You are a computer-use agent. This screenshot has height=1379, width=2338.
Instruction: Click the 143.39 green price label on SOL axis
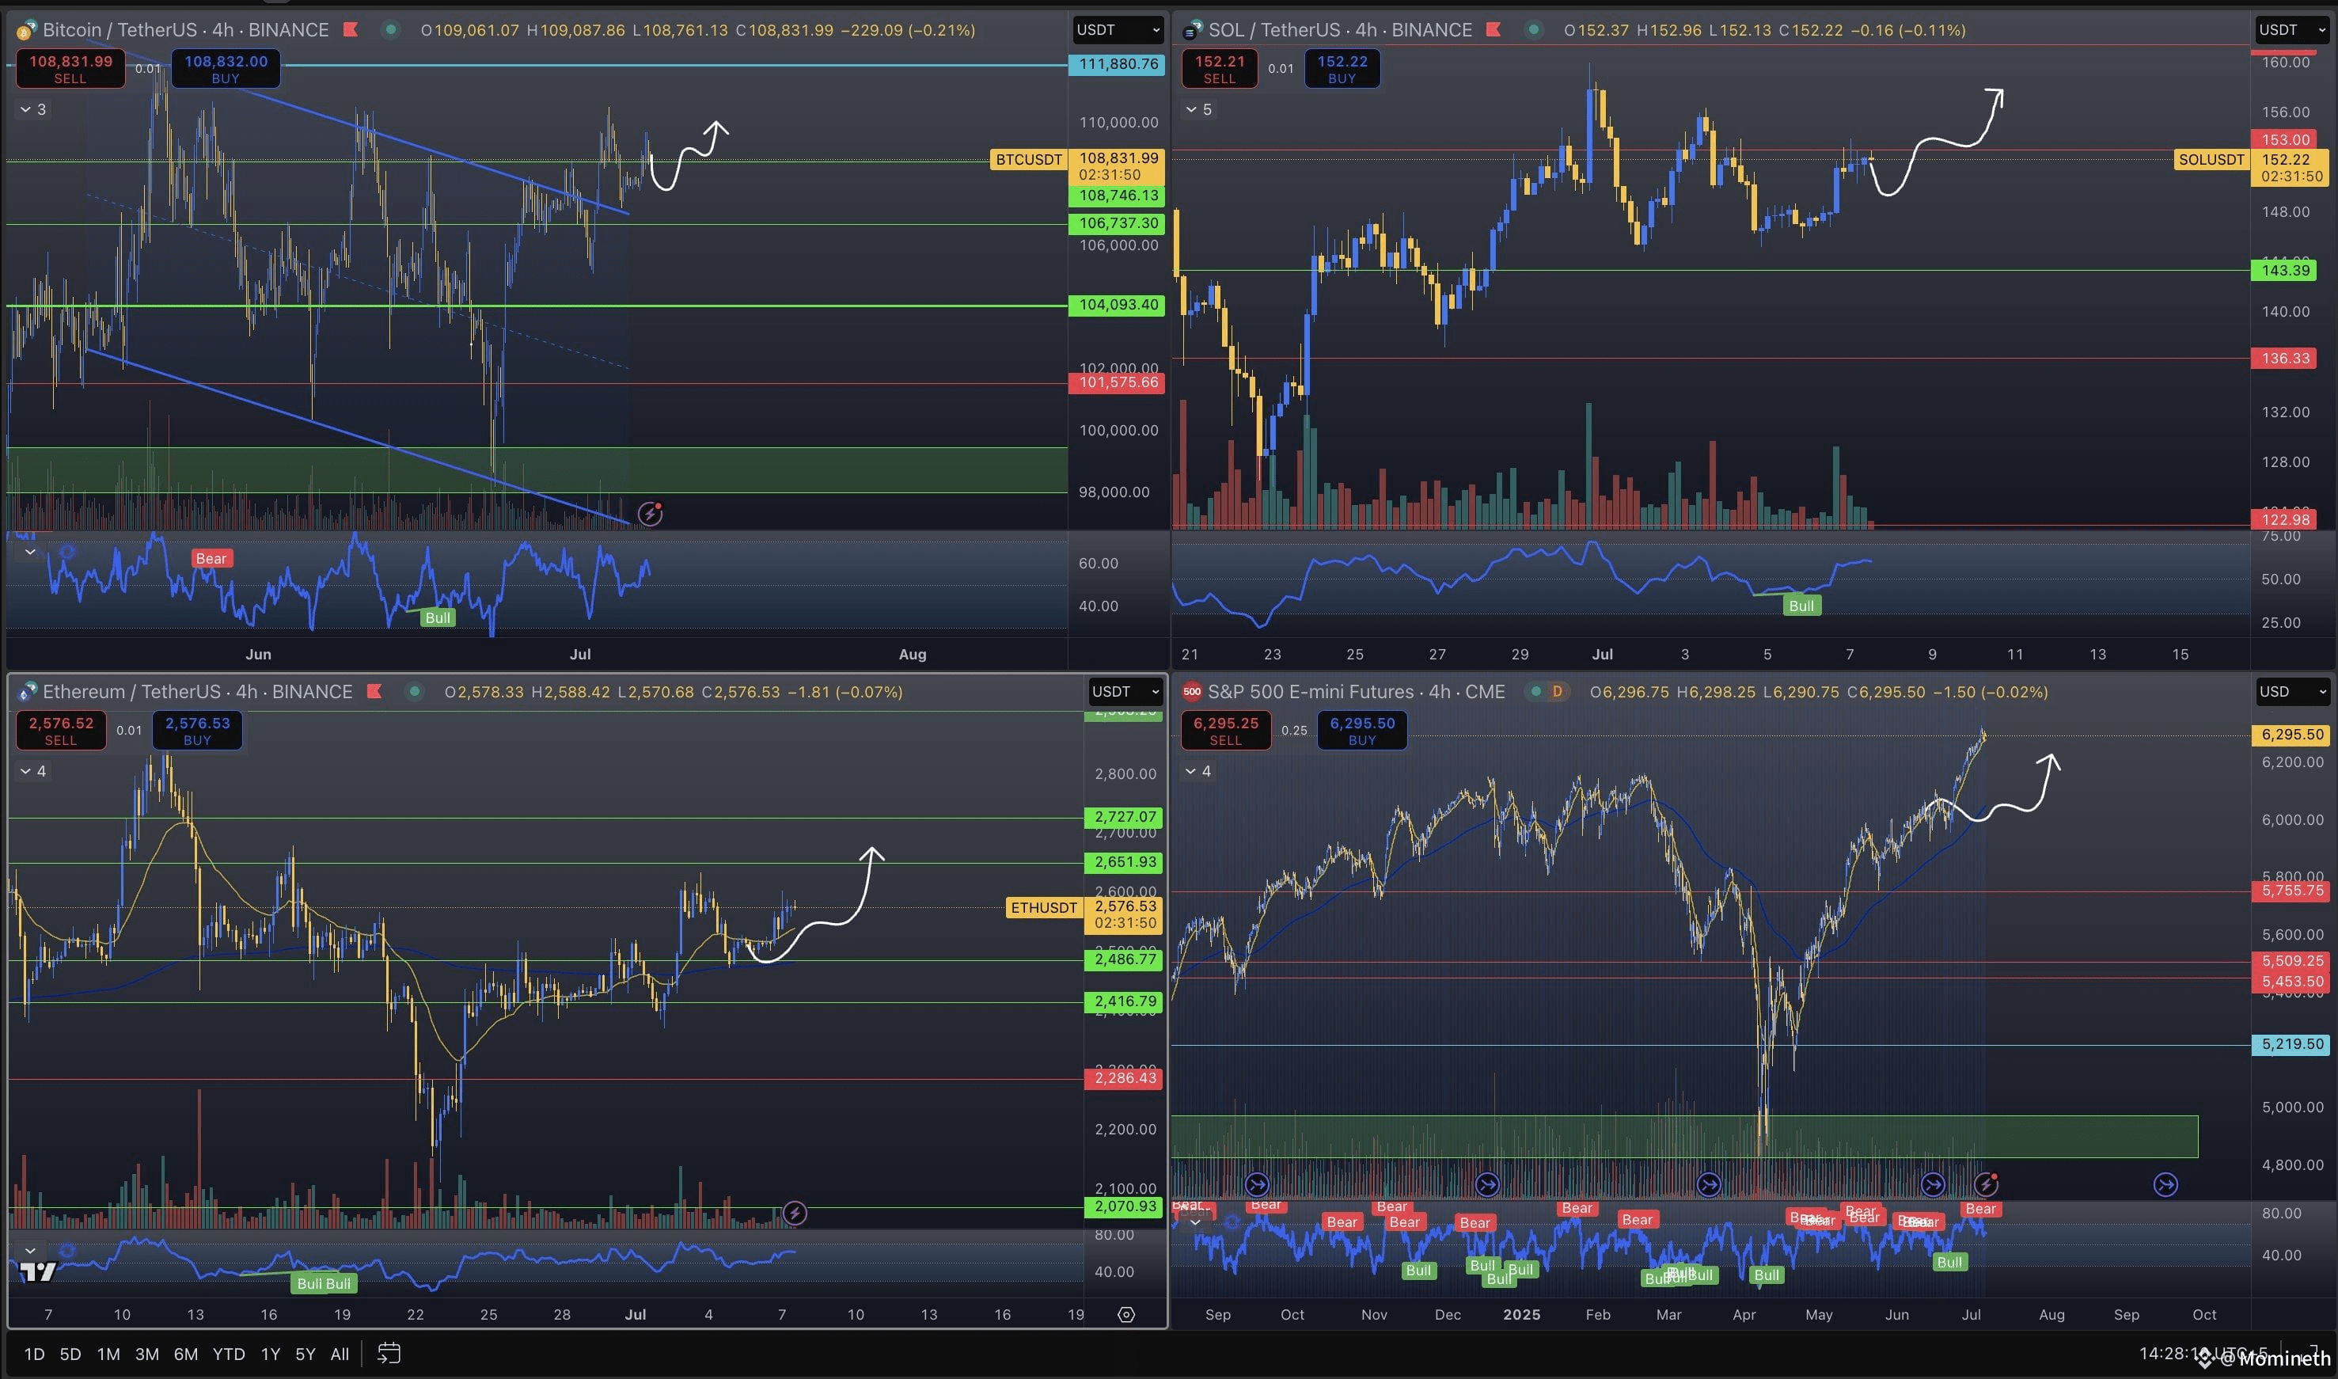point(2285,271)
